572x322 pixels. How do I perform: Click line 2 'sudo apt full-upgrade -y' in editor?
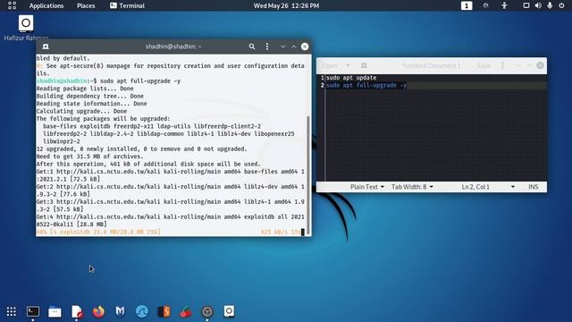pyautogui.click(x=366, y=86)
